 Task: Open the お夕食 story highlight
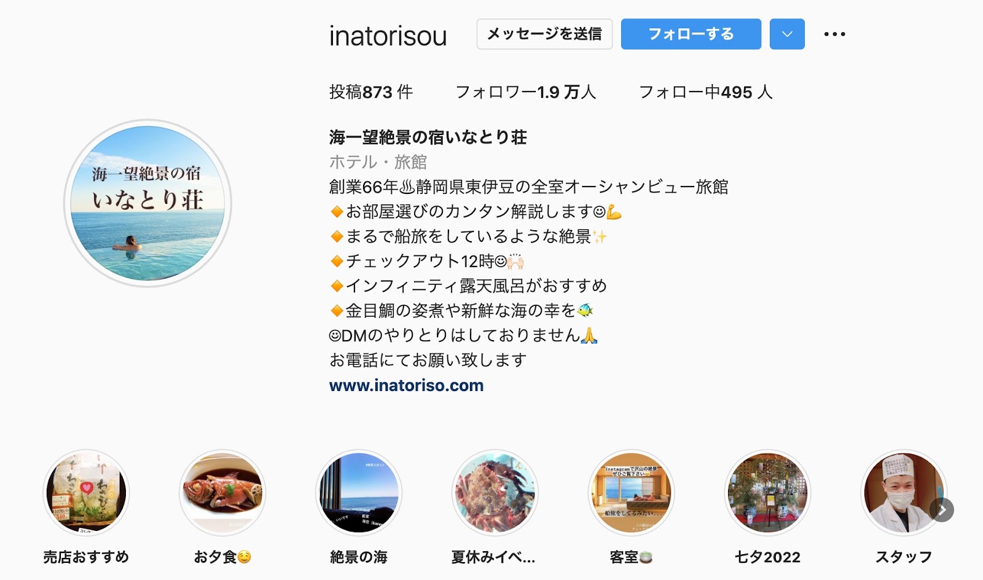[222, 493]
